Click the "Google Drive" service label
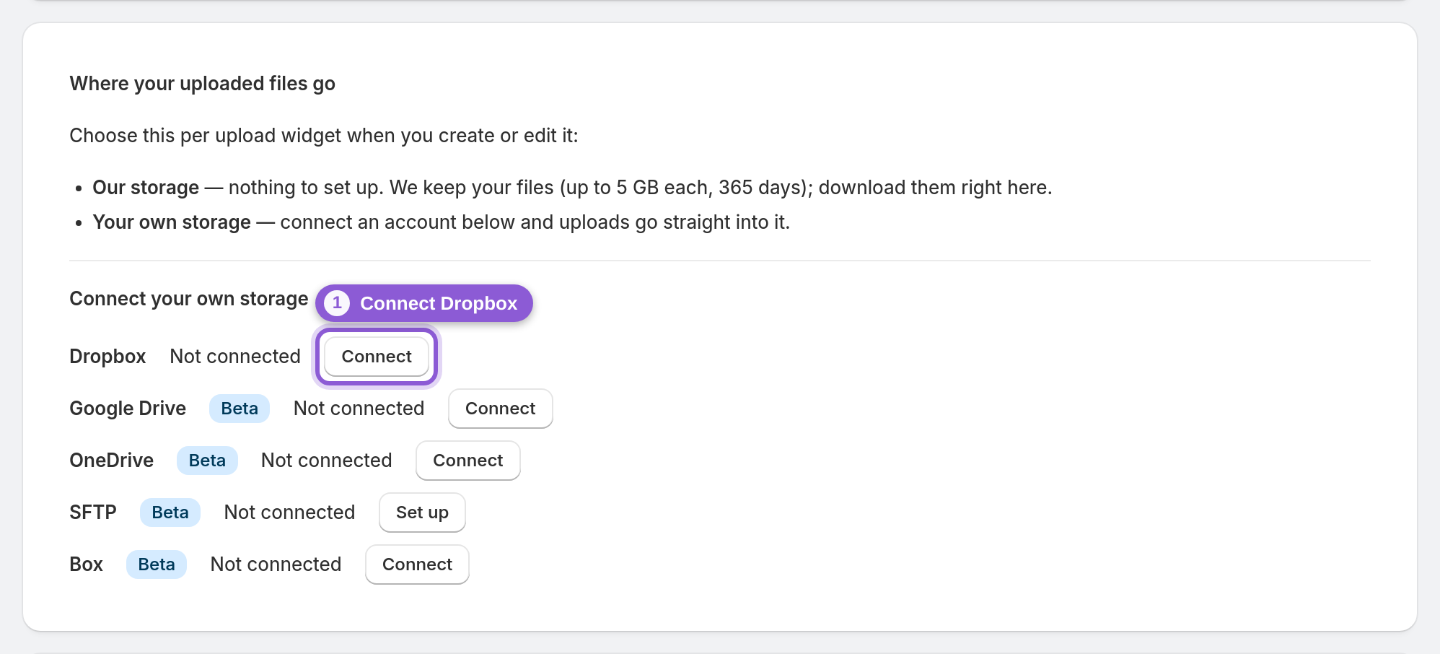1440x654 pixels. tap(128, 409)
